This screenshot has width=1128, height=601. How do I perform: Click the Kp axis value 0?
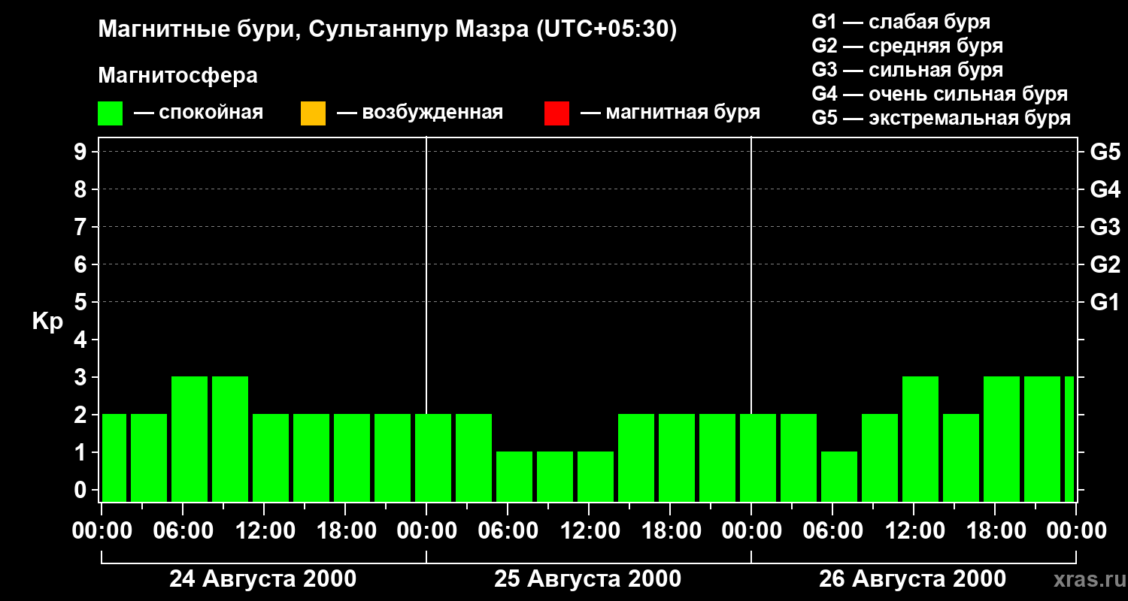(x=82, y=490)
